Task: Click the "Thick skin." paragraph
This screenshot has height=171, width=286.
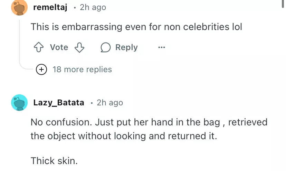Action: [x=52, y=161]
